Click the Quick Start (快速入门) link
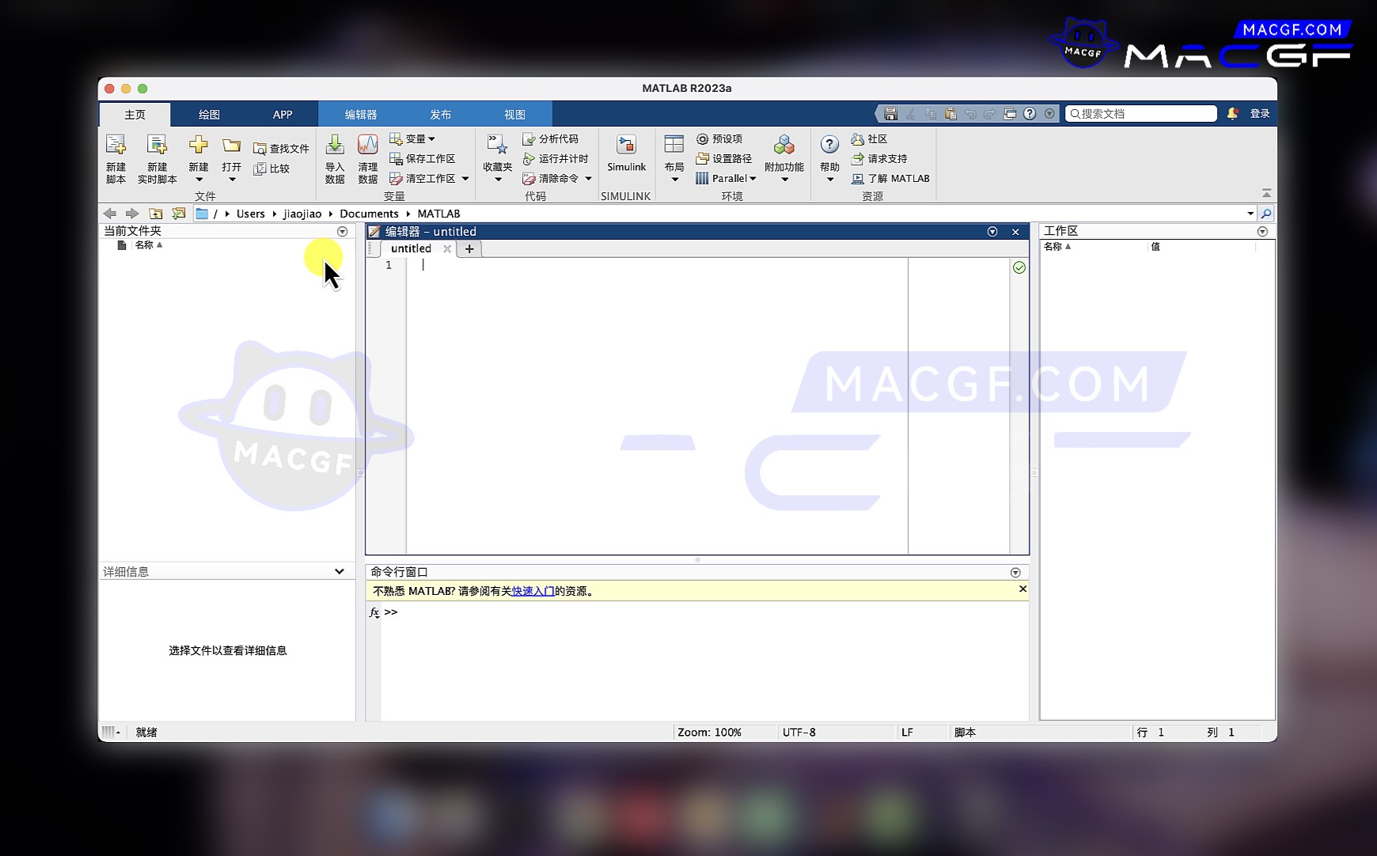Image resolution: width=1377 pixels, height=856 pixels. click(533, 591)
